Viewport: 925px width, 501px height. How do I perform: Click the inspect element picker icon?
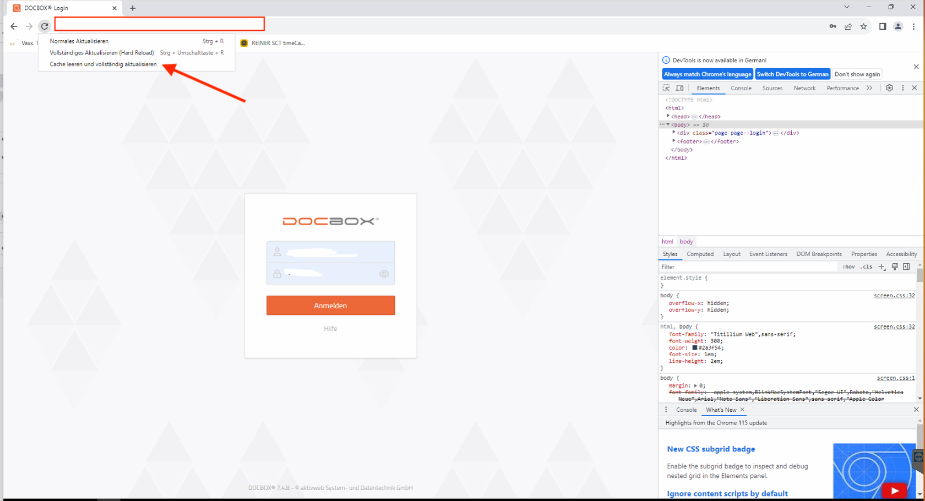tap(666, 88)
